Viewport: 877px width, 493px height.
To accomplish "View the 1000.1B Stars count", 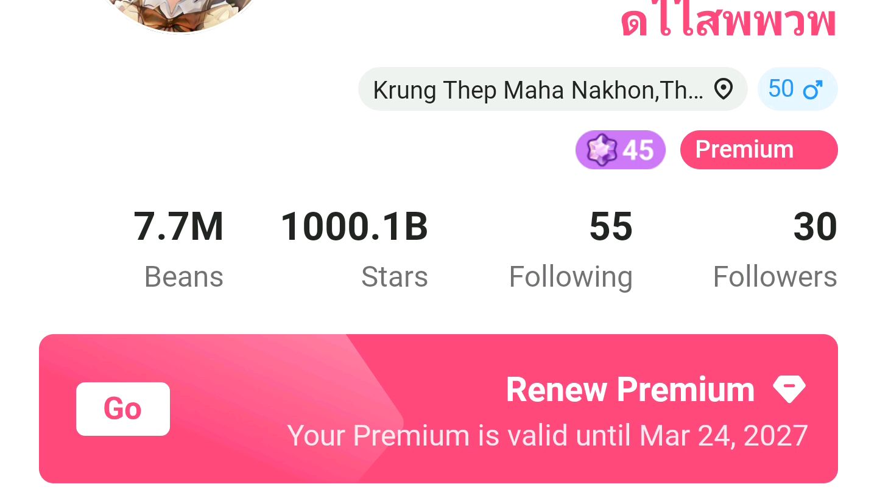I will point(354,226).
